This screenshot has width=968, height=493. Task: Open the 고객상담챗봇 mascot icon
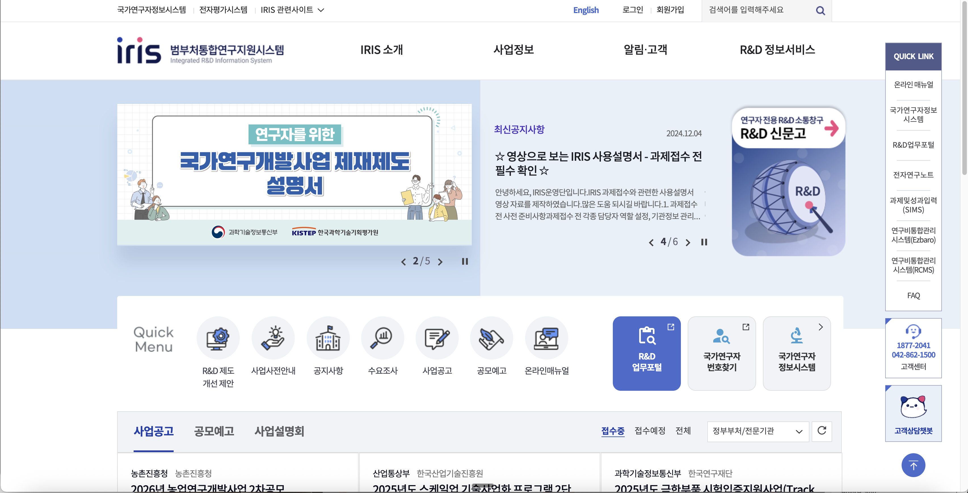pos(913,407)
